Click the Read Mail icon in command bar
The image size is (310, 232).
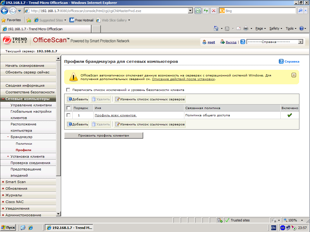[x=239, y=28]
